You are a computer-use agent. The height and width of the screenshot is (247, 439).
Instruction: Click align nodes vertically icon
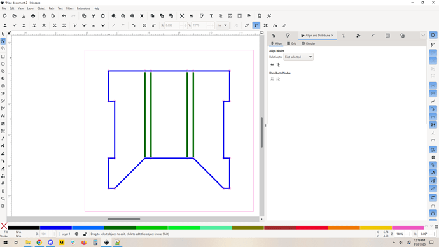(x=278, y=65)
